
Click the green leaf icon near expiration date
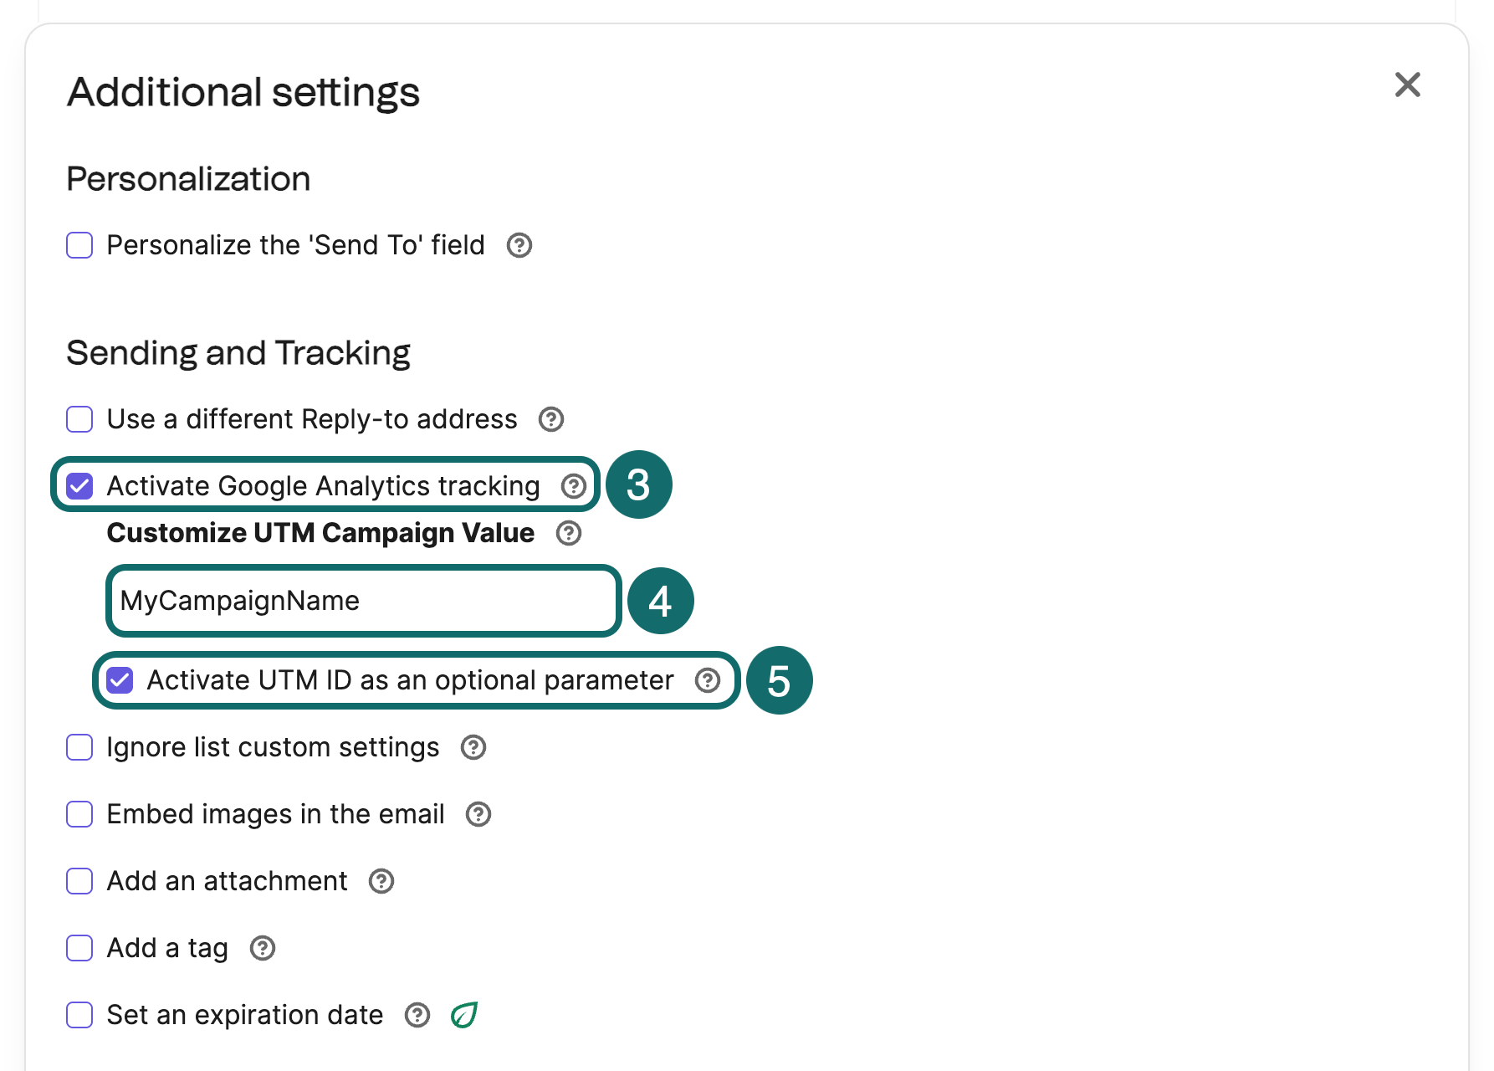pyautogui.click(x=464, y=1015)
